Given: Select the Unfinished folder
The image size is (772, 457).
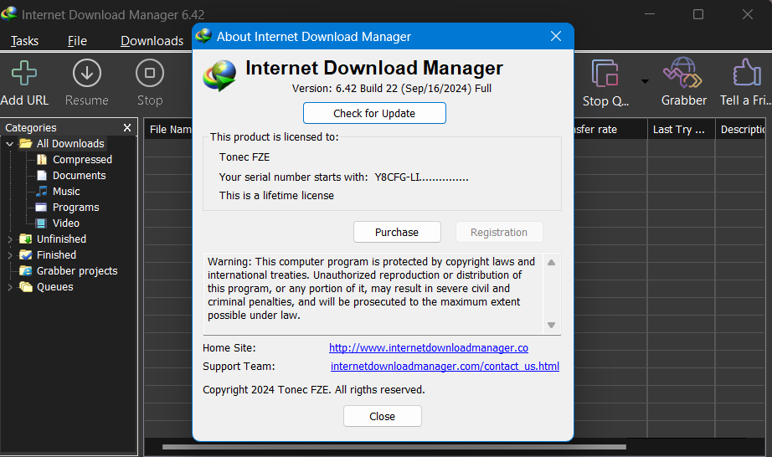Looking at the screenshot, I should [x=62, y=239].
